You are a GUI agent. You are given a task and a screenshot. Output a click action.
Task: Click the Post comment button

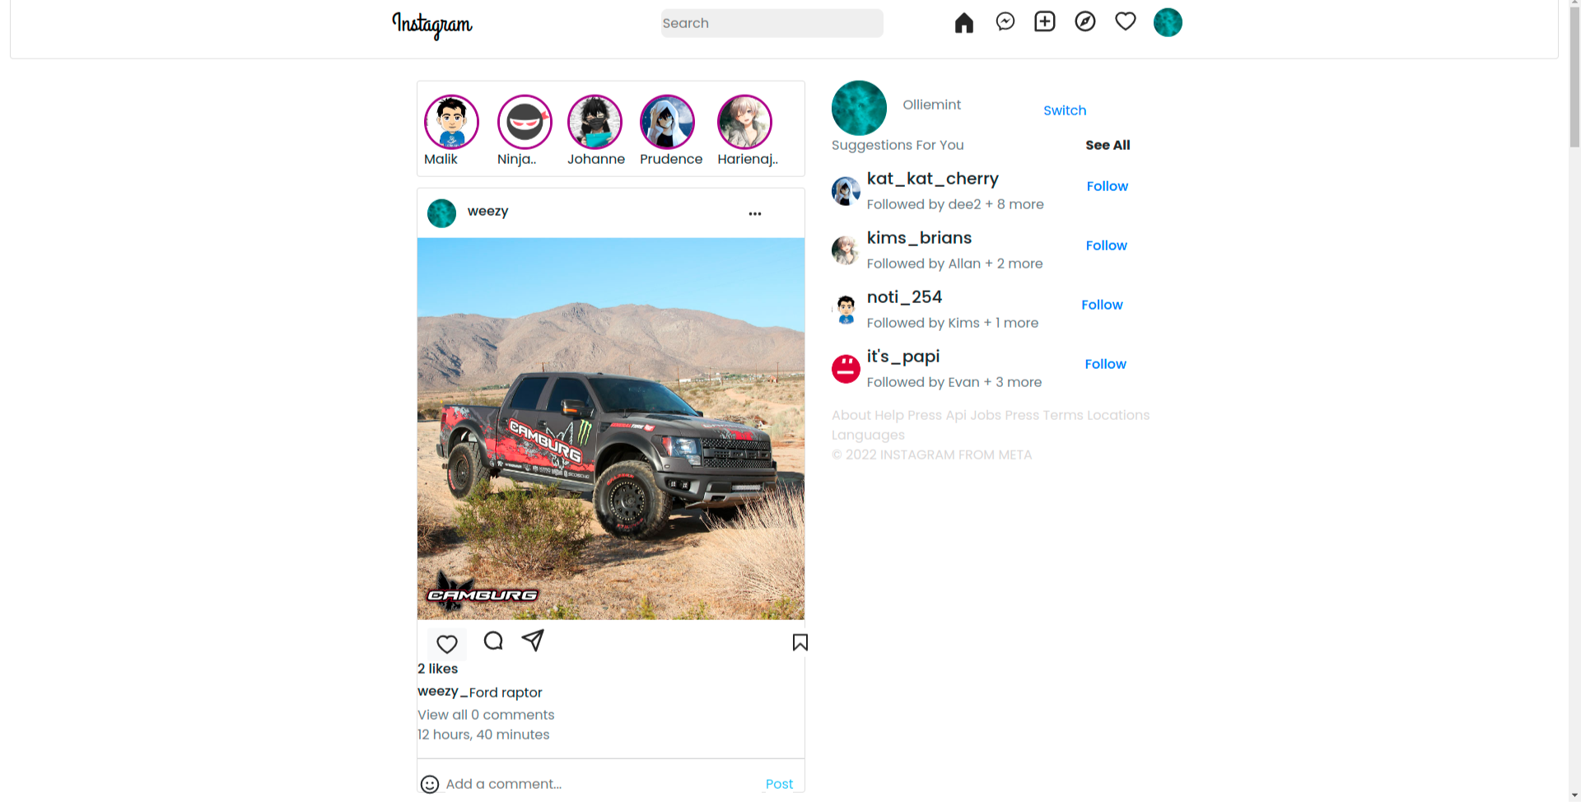tap(779, 784)
